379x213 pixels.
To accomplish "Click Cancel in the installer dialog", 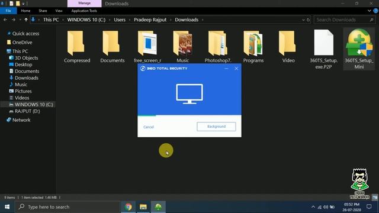I will [149, 127].
